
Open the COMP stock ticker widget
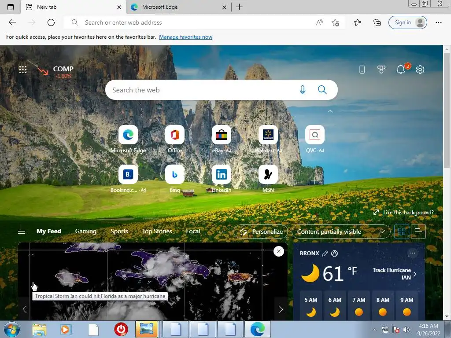[55, 71]
